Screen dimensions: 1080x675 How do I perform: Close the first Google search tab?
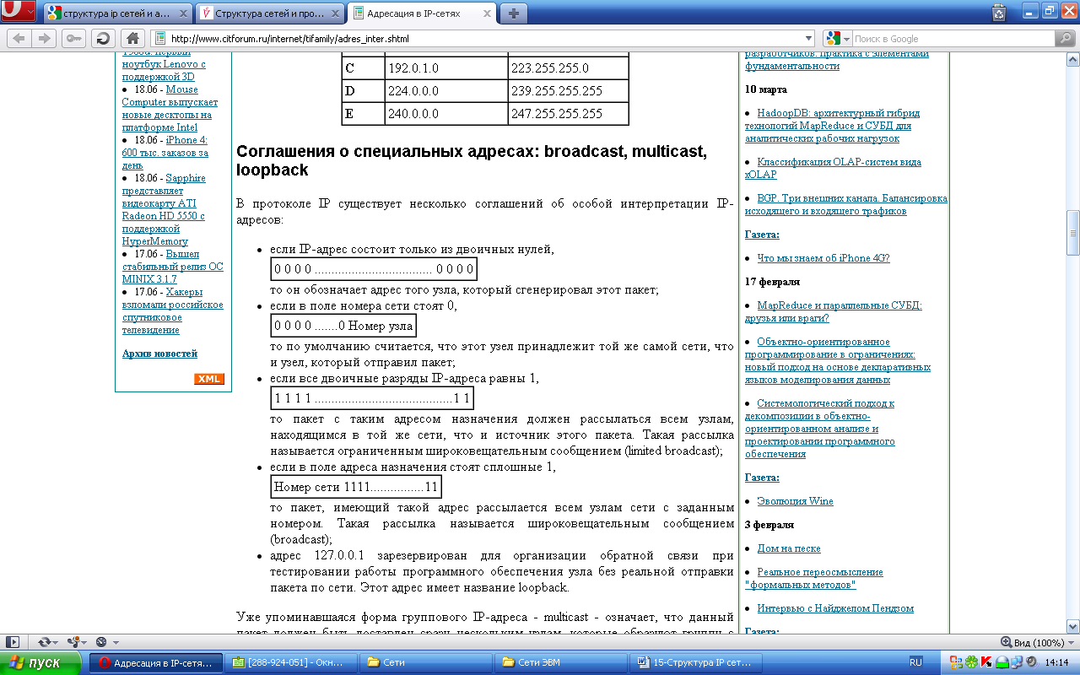185,14
